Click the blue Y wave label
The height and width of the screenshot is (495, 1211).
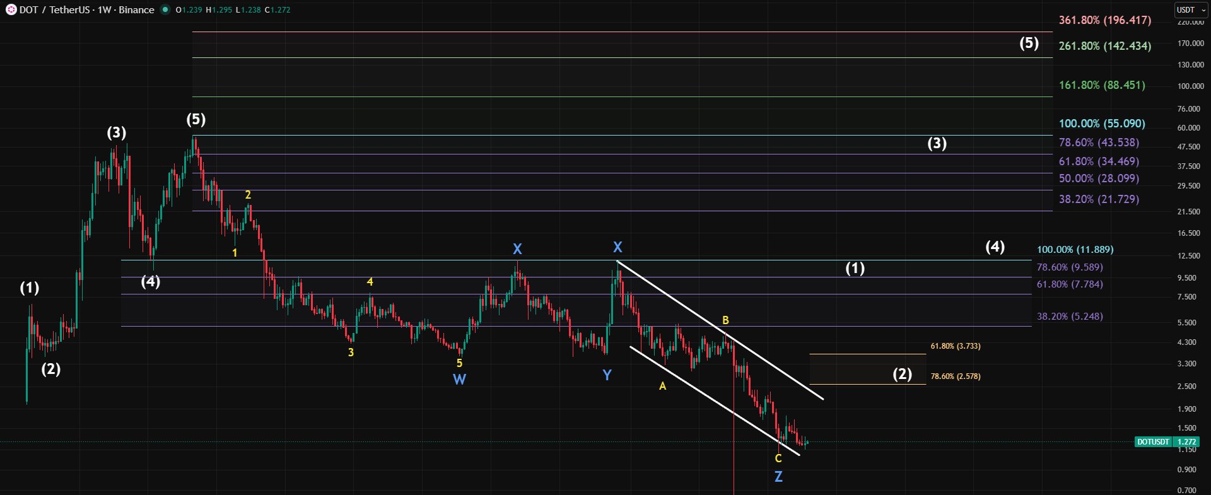(607, 376)
